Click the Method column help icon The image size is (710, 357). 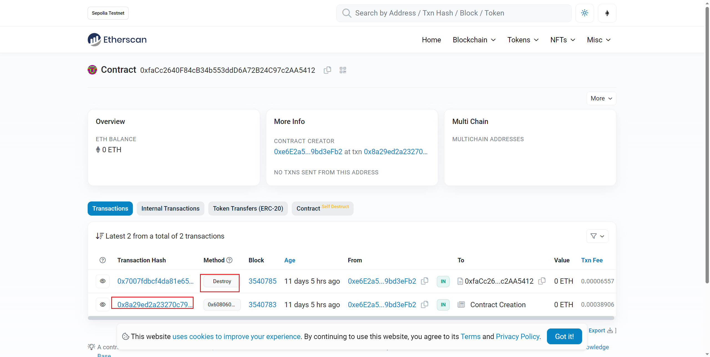click(229, 260)
